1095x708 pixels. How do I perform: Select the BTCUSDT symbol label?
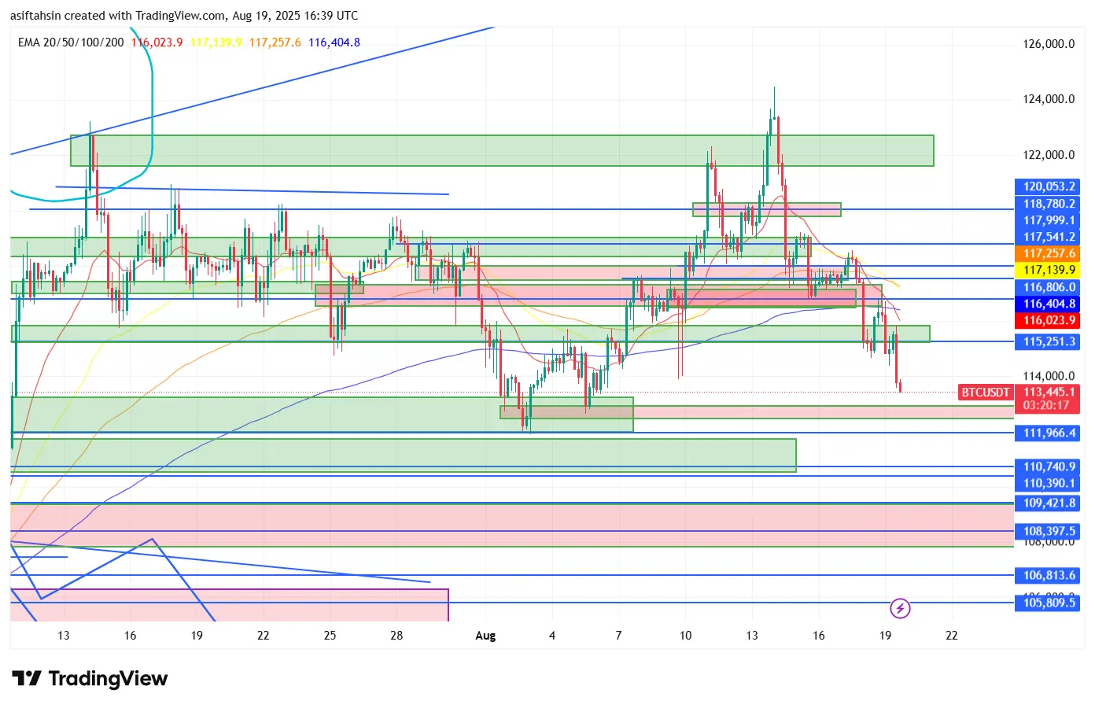[x=986, y=392]
